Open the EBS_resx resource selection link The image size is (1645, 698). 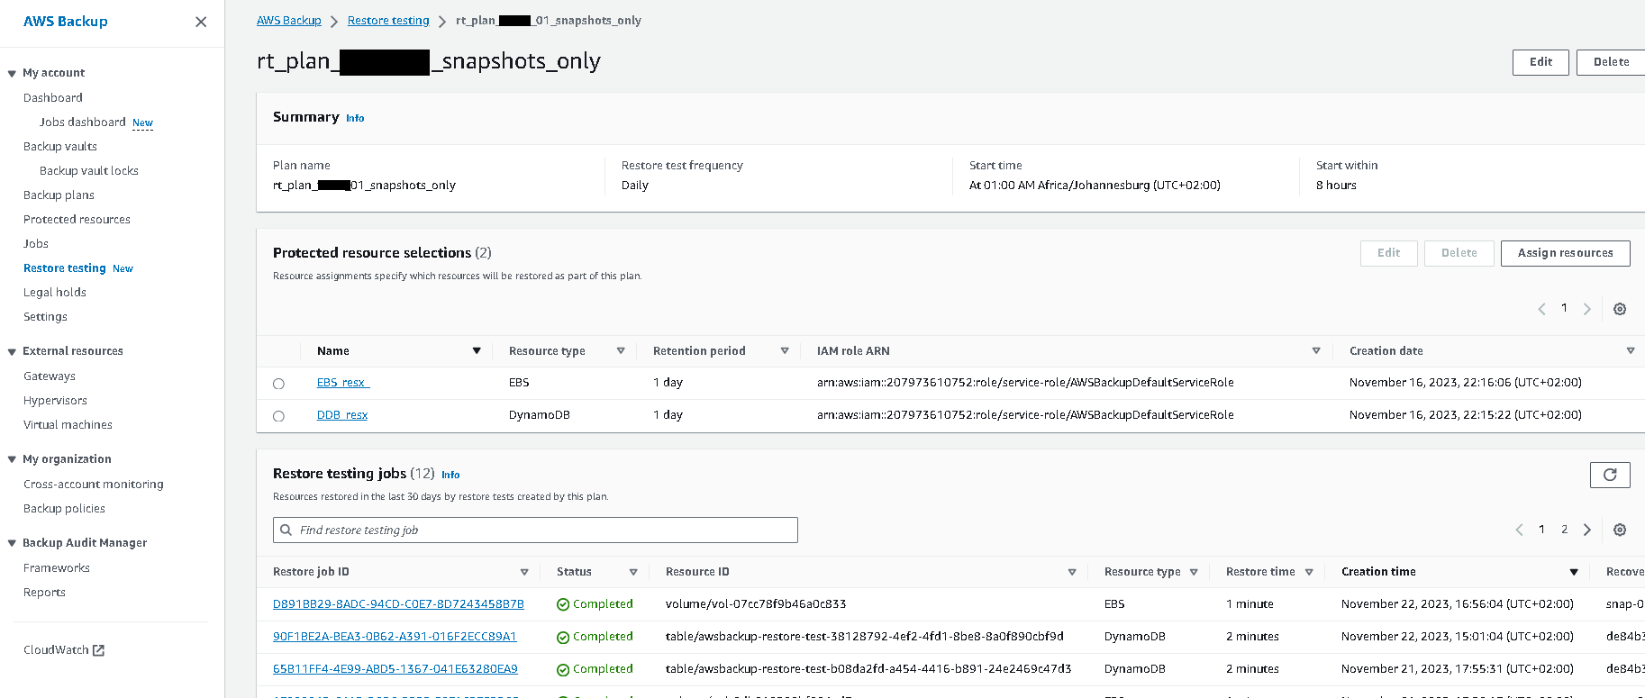[343, 383]
